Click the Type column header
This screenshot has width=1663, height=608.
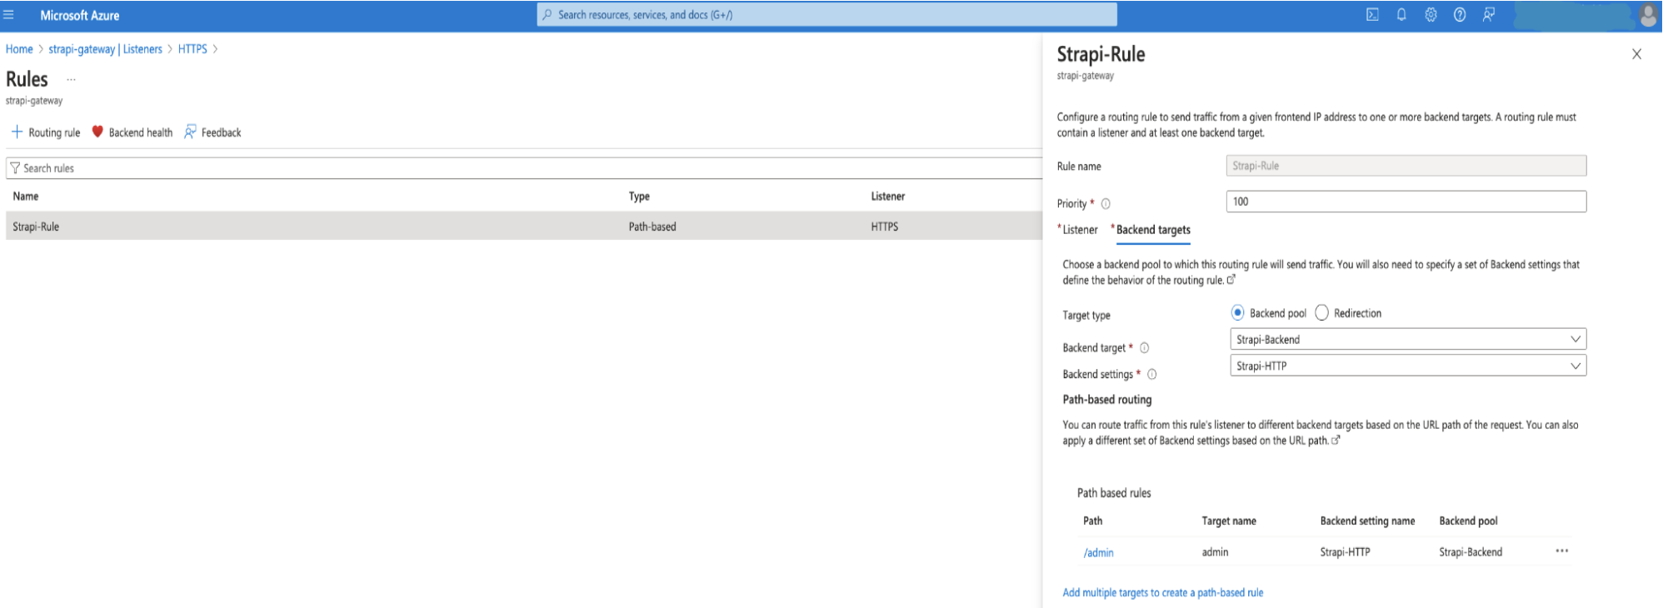639,197
